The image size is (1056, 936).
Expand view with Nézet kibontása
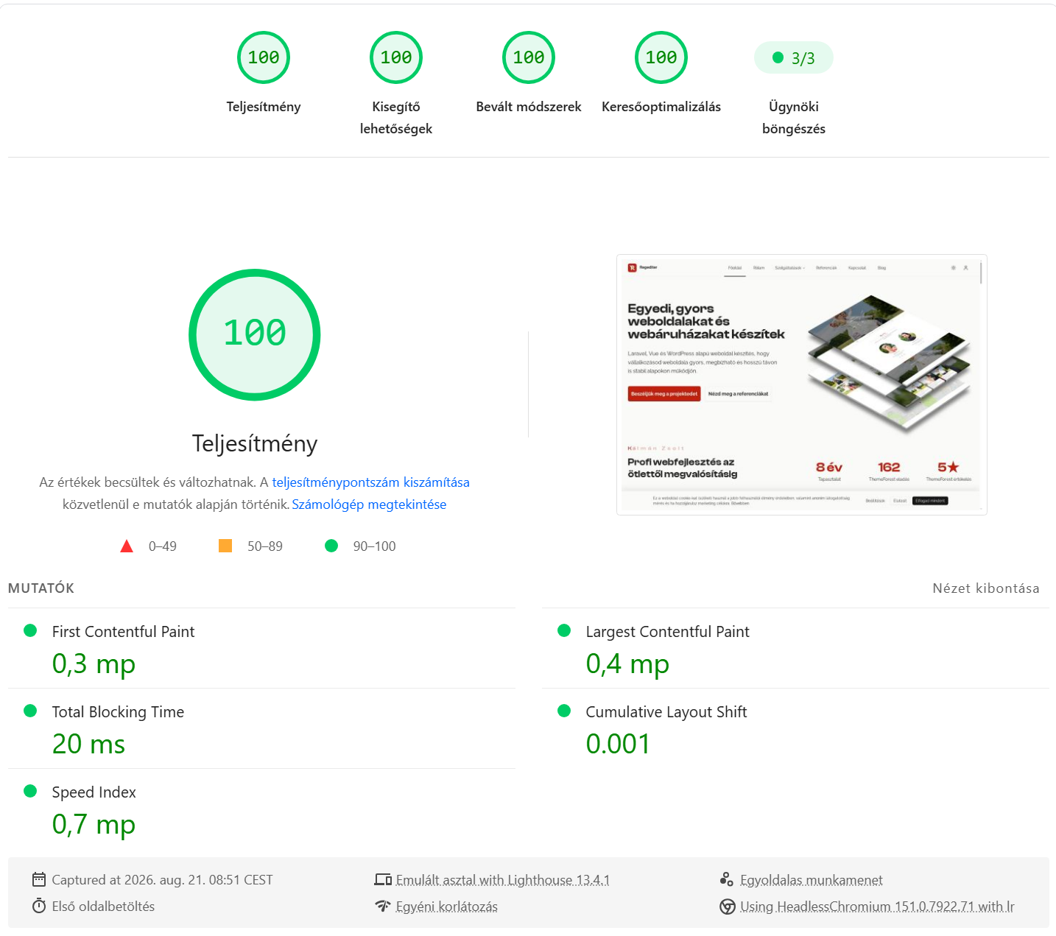coord(986,588)
